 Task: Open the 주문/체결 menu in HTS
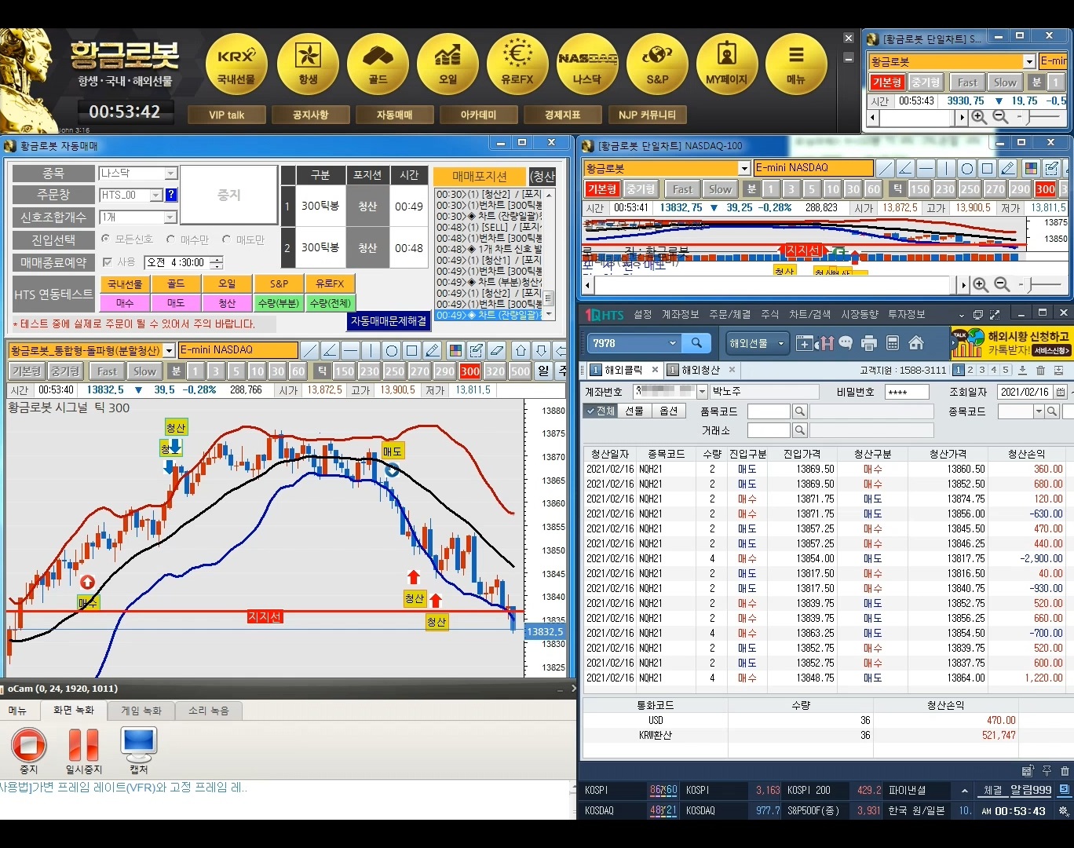tap(729, 314)
